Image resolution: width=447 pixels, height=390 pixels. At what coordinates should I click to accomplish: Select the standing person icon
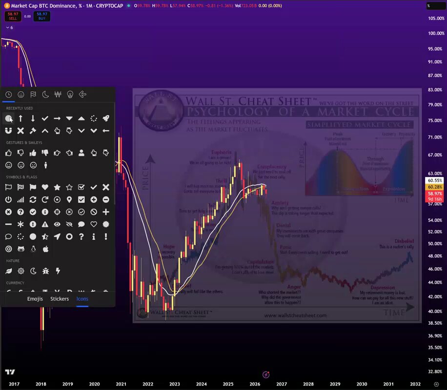(45, 165)
